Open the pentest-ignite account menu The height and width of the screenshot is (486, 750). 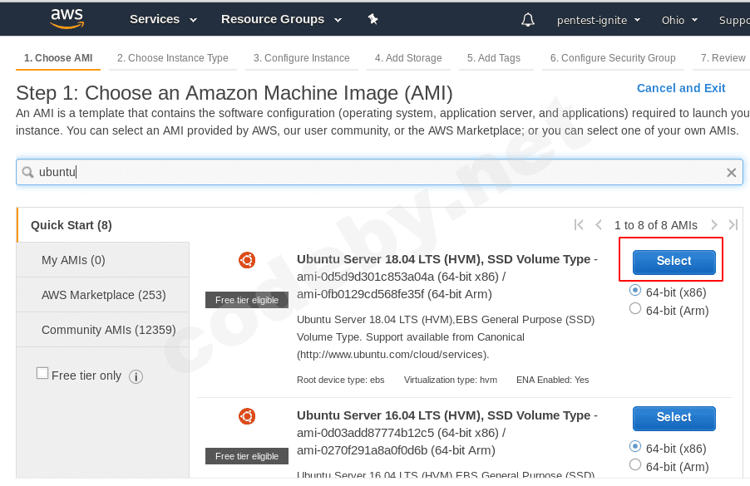point(598,20)
